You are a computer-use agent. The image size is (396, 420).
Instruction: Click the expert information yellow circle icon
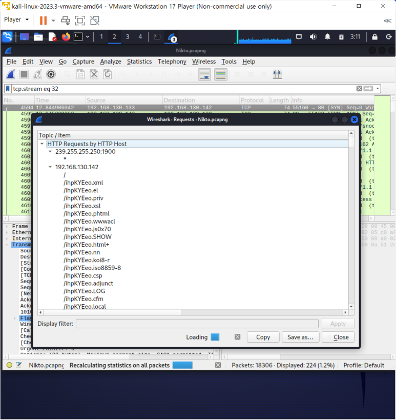tap(9, 365)
